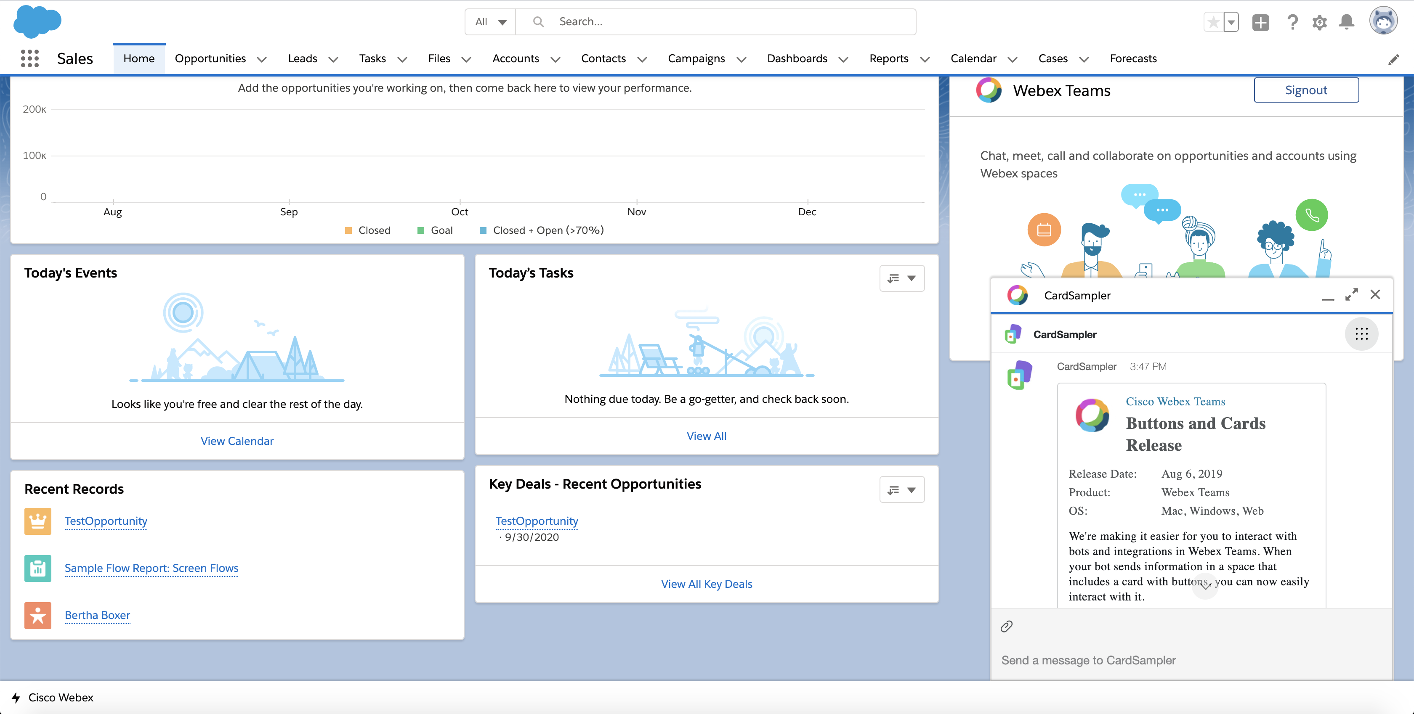This screenshot has height=714, width=1414.
Task: Expand the Leads tab chevron
Action: point(333,59)
